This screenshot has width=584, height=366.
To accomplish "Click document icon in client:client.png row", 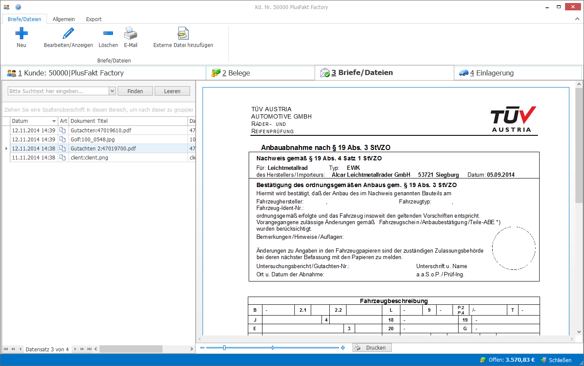I will pos(63,157).
